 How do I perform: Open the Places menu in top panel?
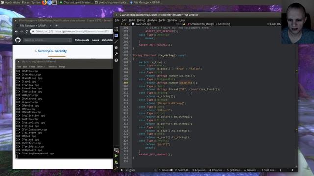coord(26,2)
